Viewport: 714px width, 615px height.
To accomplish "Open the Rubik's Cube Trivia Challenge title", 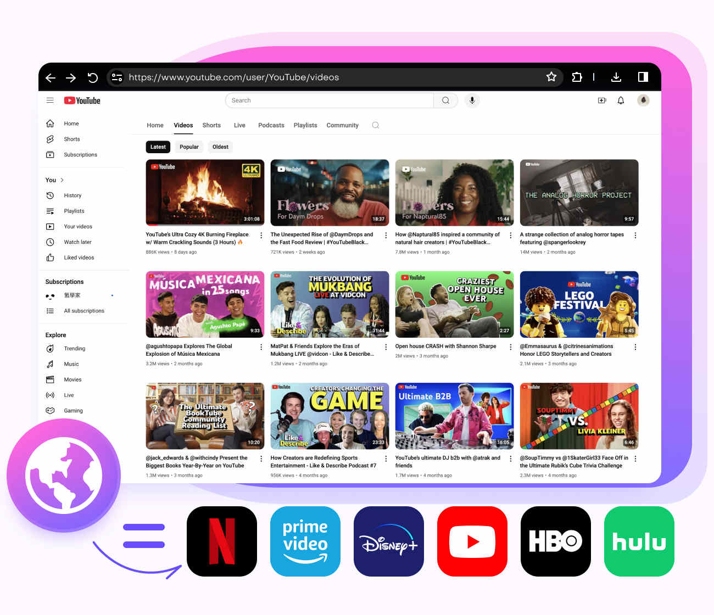I will point(574,462).
